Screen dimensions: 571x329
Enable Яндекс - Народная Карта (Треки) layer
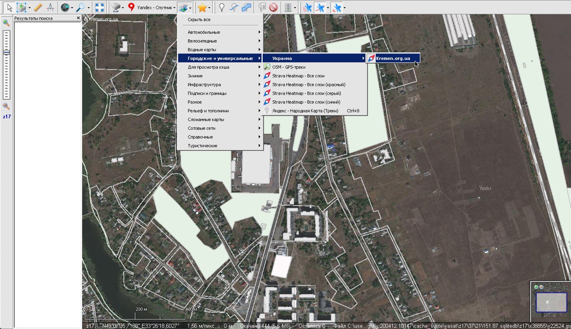click(314, 111)
